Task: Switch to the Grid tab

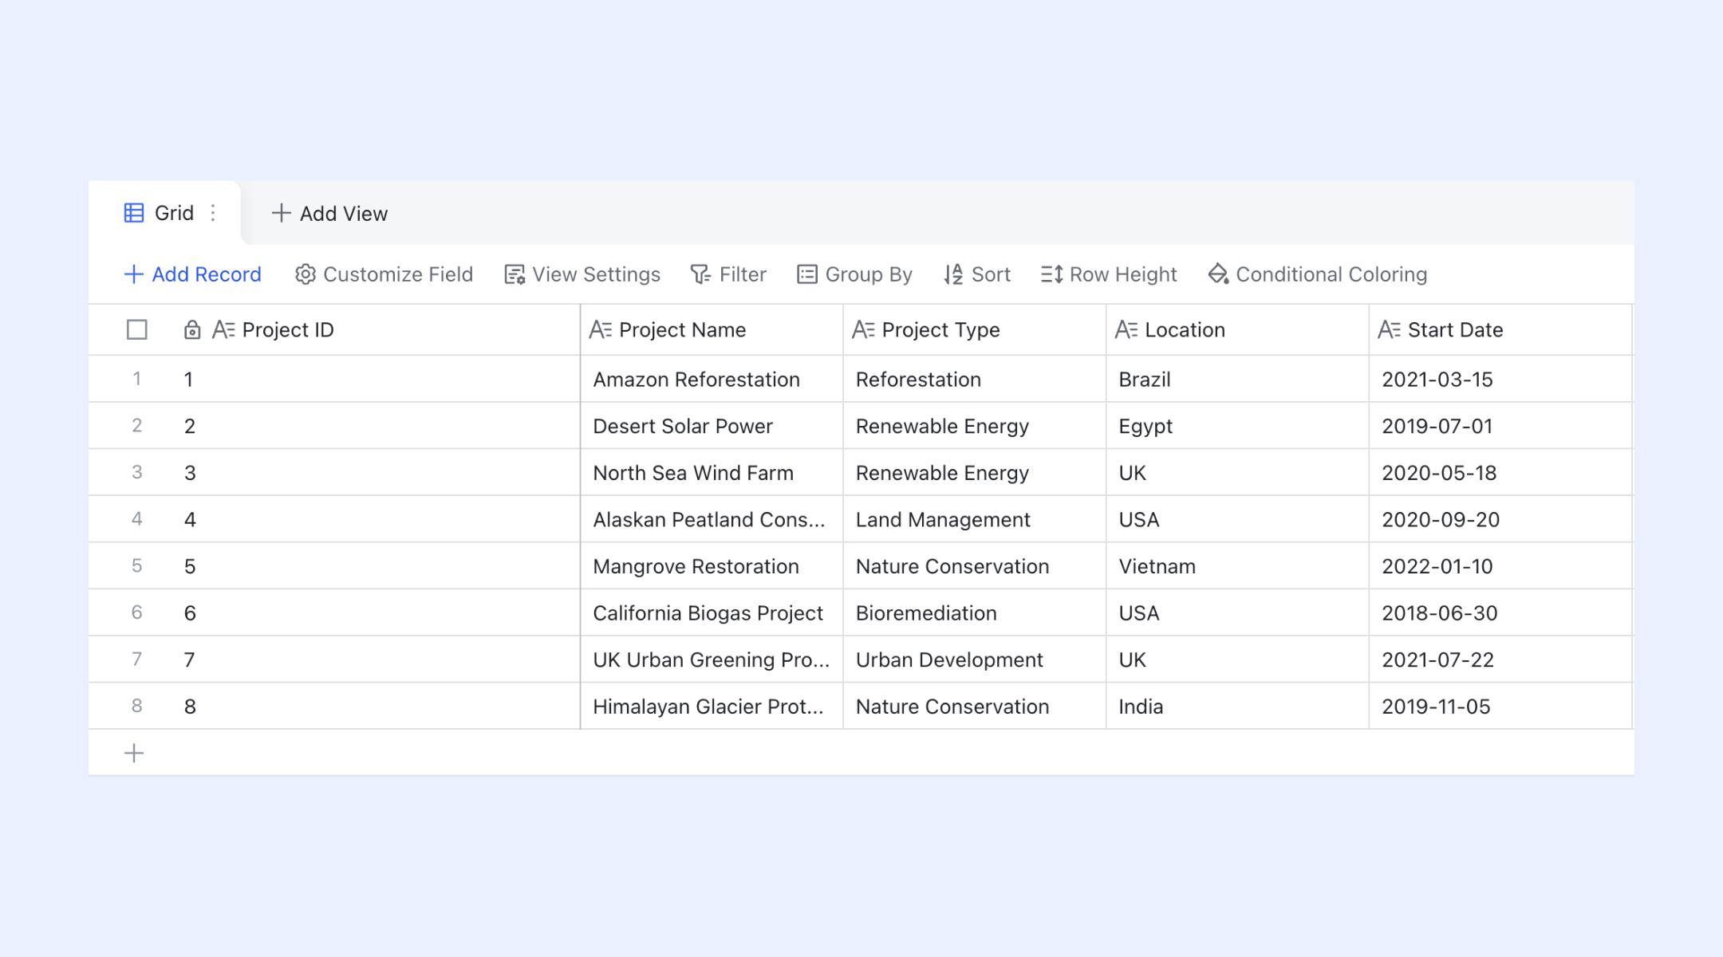Action: click(164, 213)
